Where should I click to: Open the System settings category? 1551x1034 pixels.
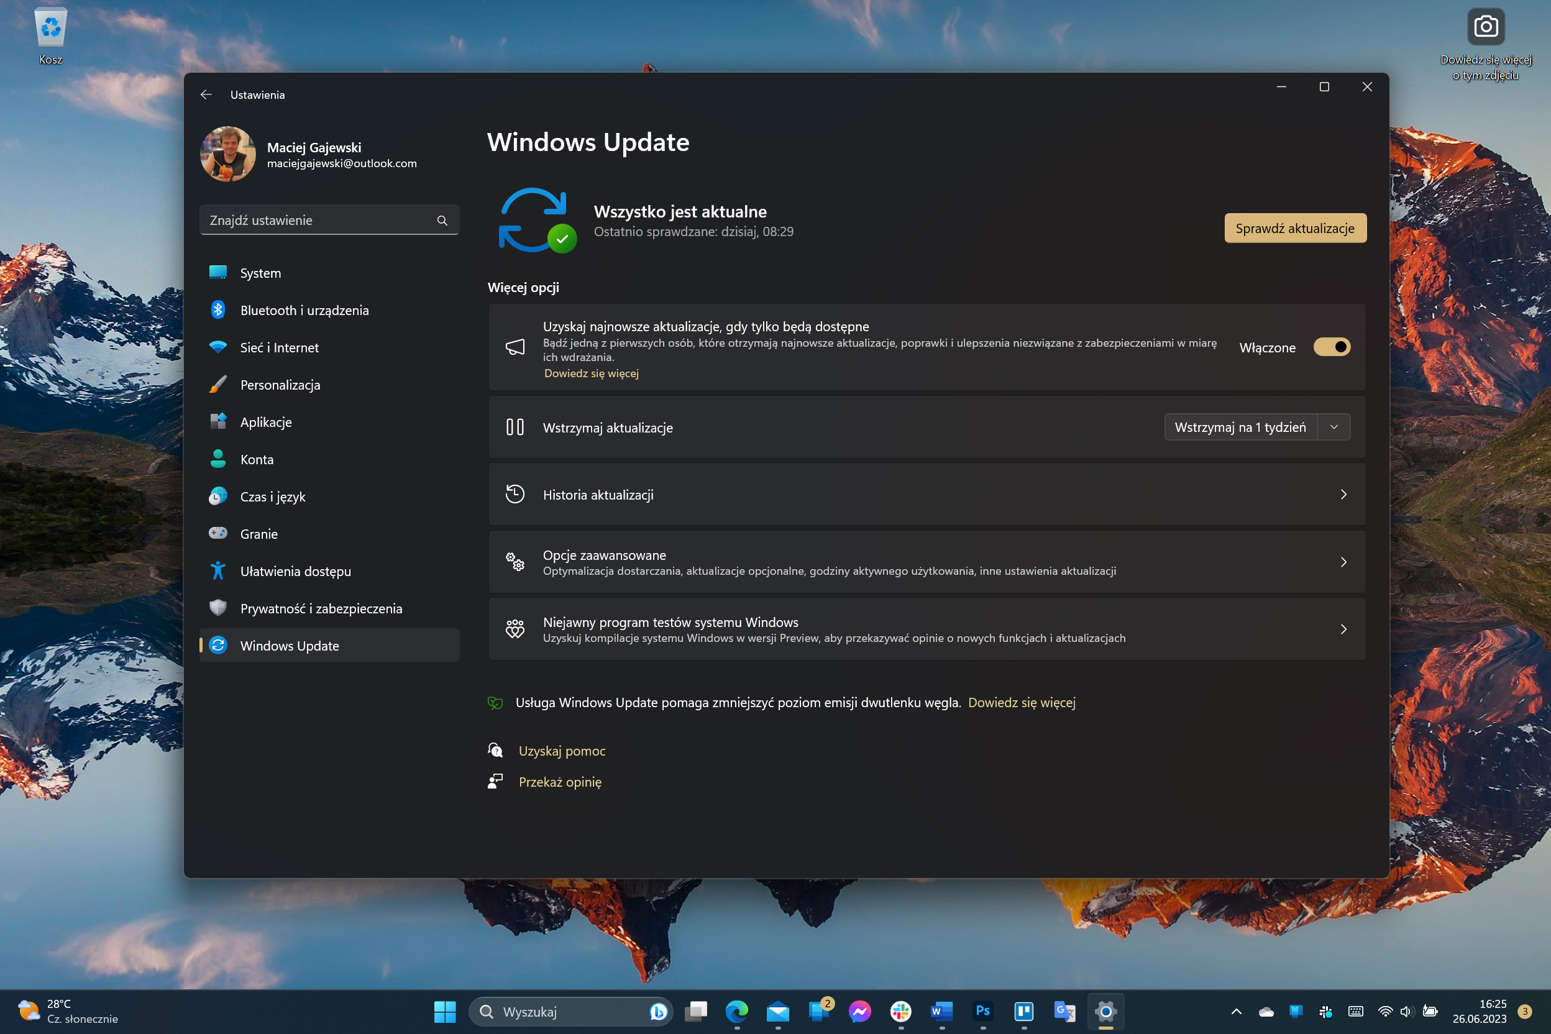[x=329, y=273]
